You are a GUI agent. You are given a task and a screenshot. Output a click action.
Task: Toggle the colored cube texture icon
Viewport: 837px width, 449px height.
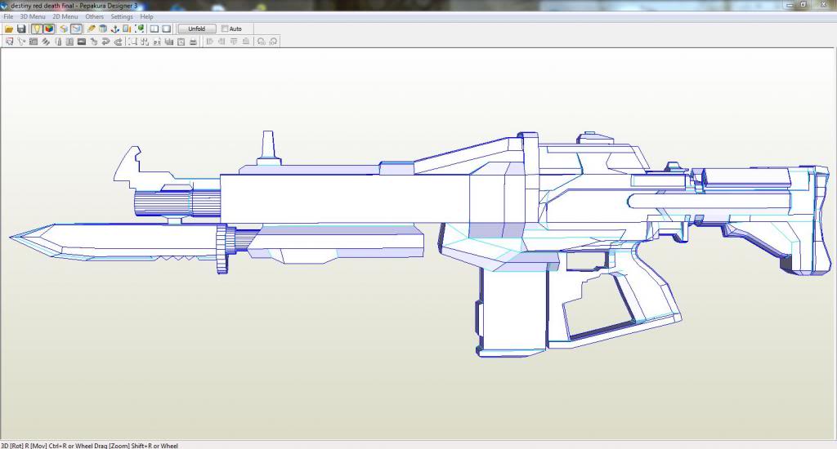(x=48, y=29)
